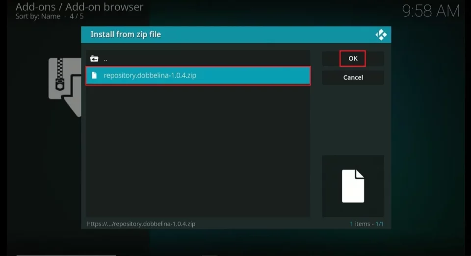Click the zip install icon behind dialog
The image size is (471, 256).
pos(65,87)
